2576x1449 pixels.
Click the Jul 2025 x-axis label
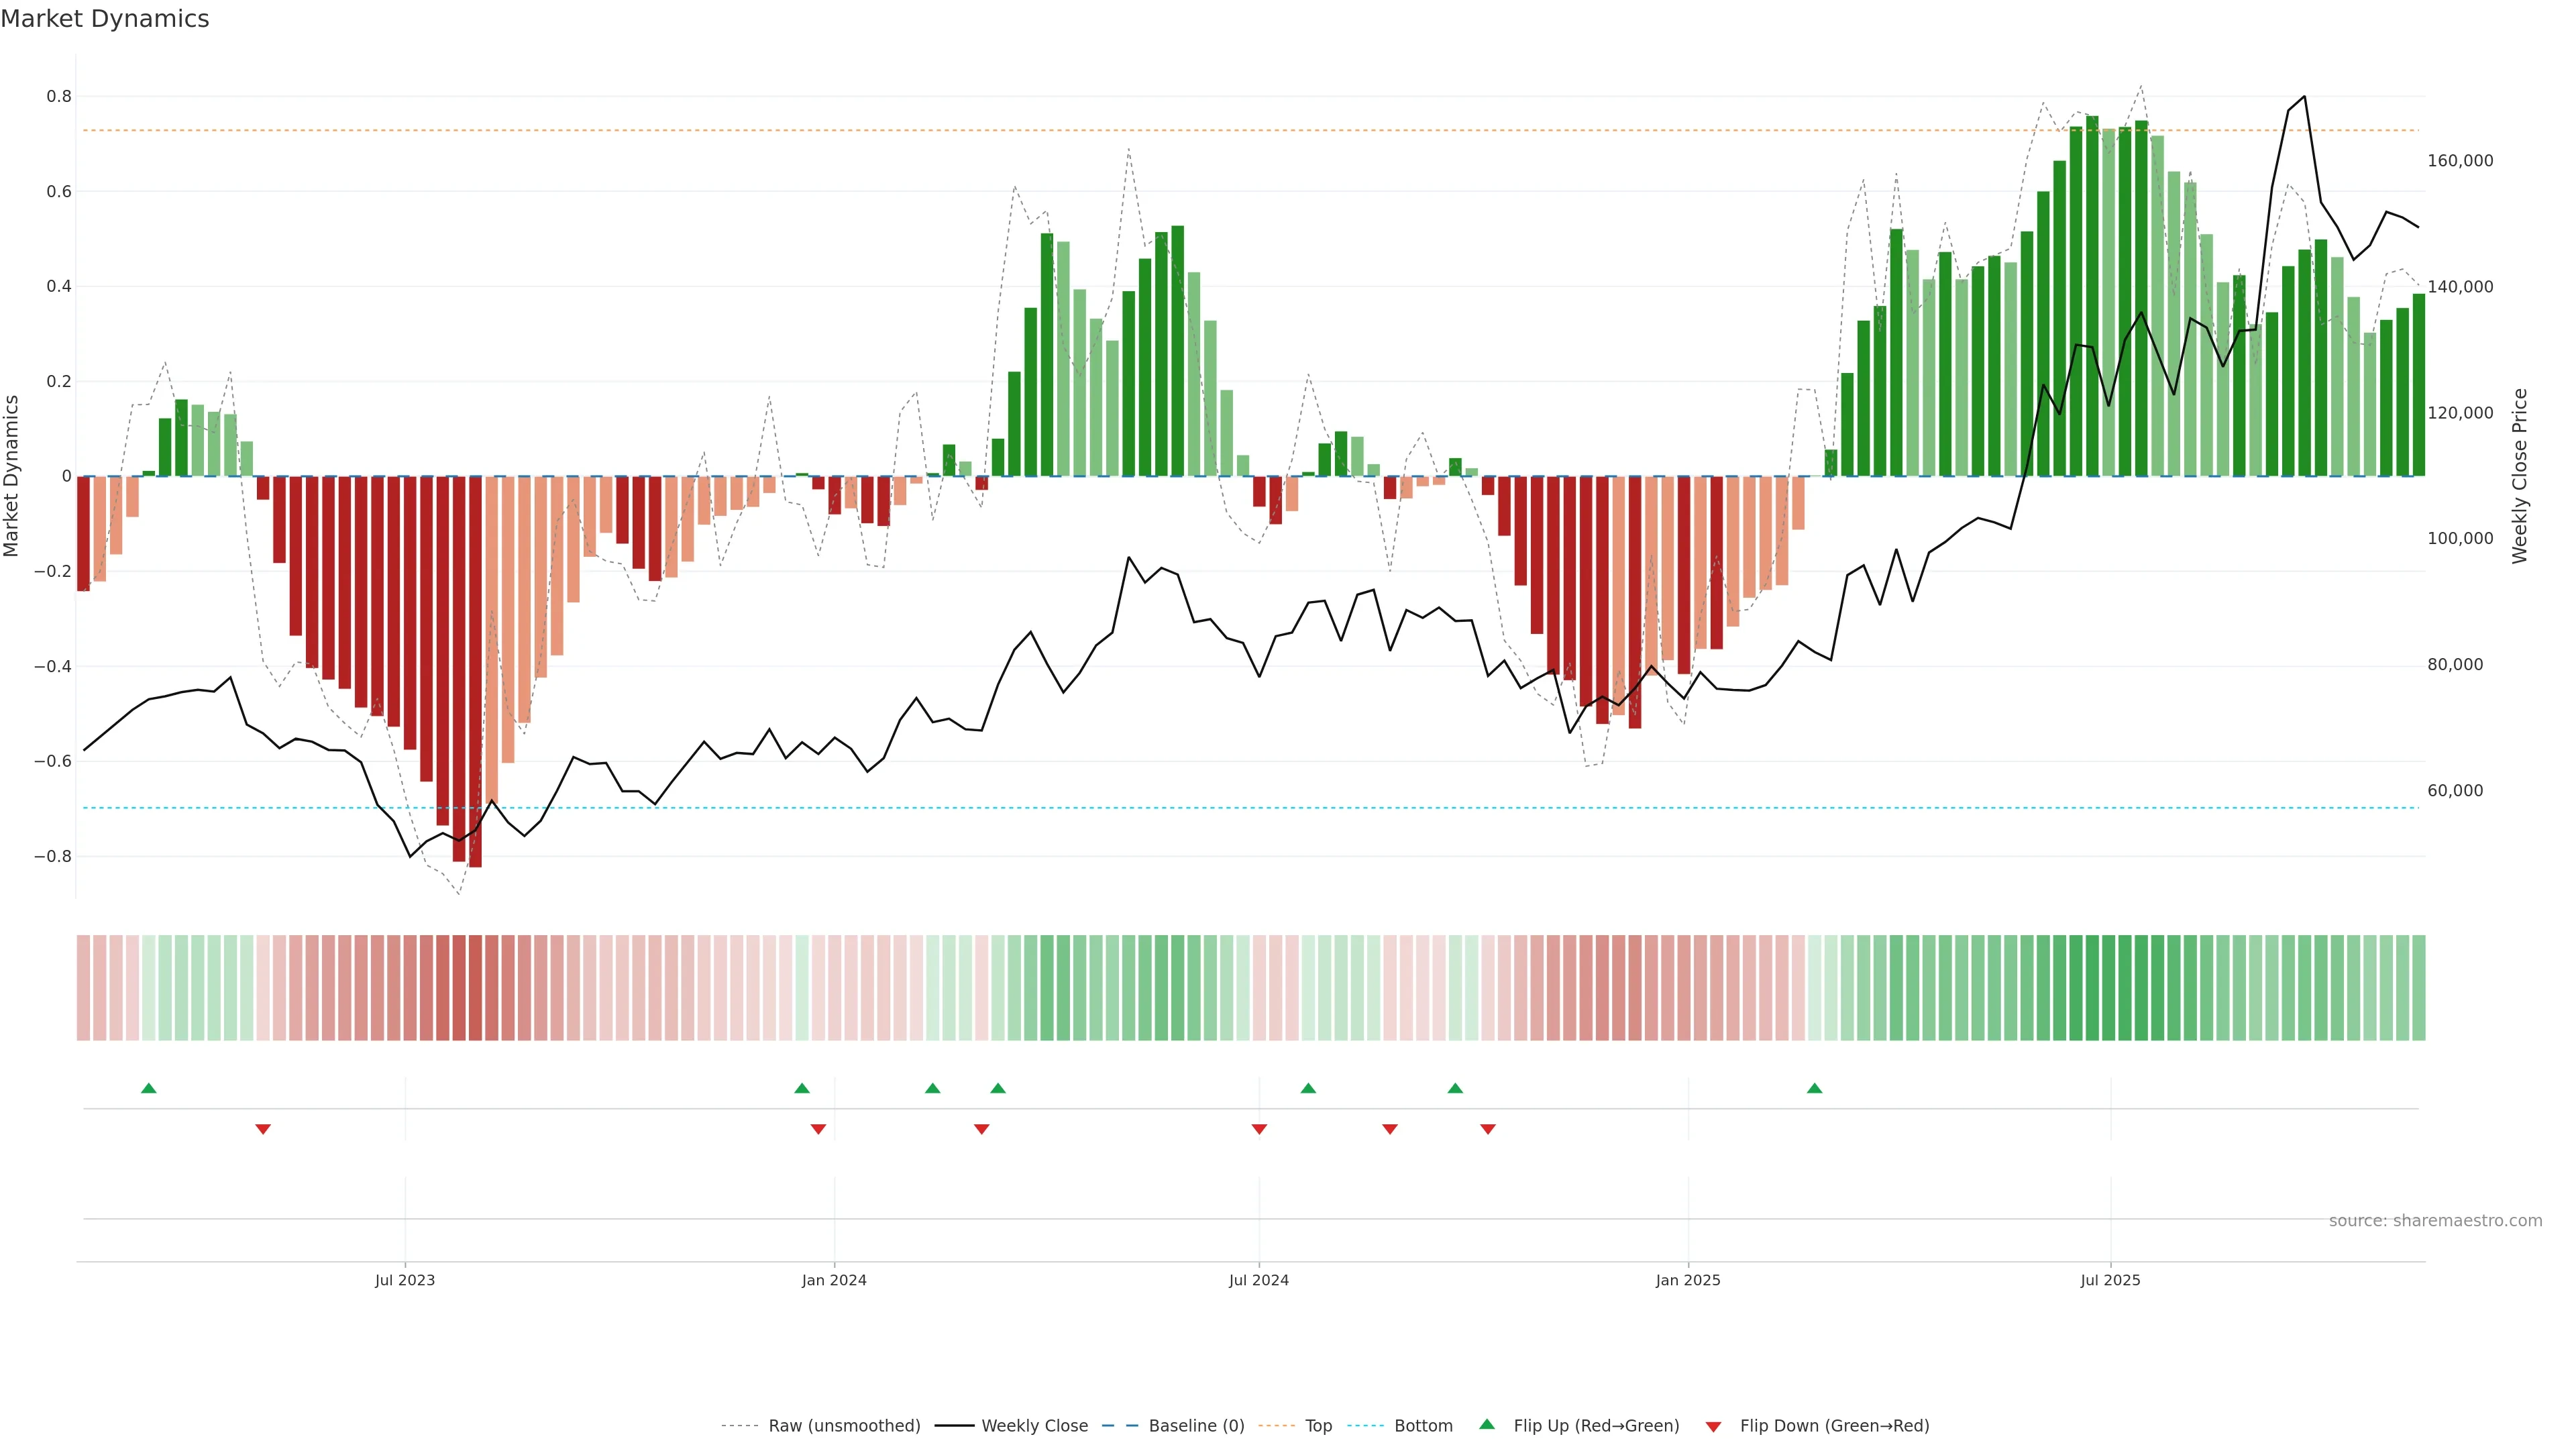point(2110,1280)
